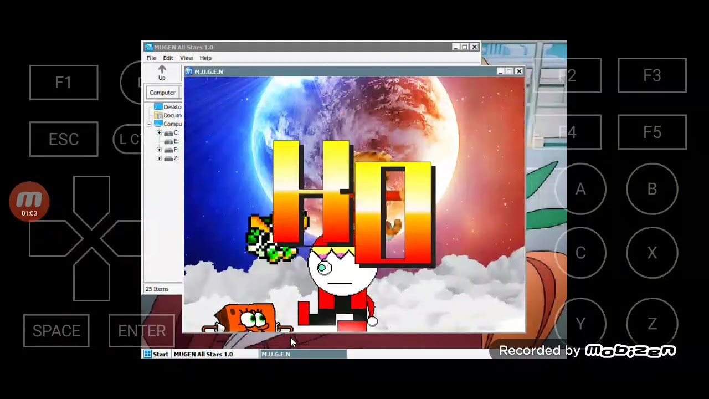The image size is (709, 399).
Task: Switch to M.U.G.E.N taskbar item
Action: (303, 354)
